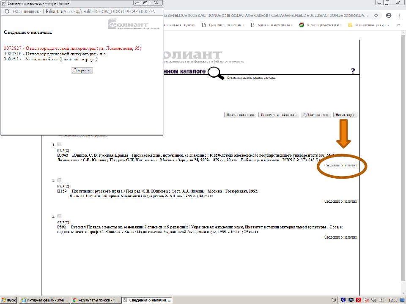Viewport: 406px width, 304px height.
Task: Open the Пуск start menu
Action: point(8,300)
